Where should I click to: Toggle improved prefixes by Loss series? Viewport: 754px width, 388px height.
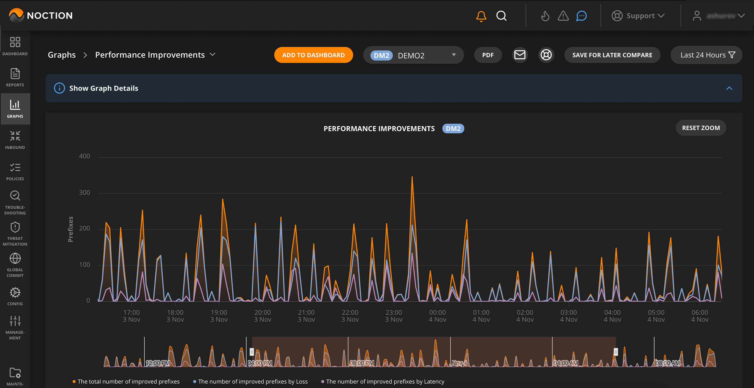pyautogui.click(x=252, y=382)
